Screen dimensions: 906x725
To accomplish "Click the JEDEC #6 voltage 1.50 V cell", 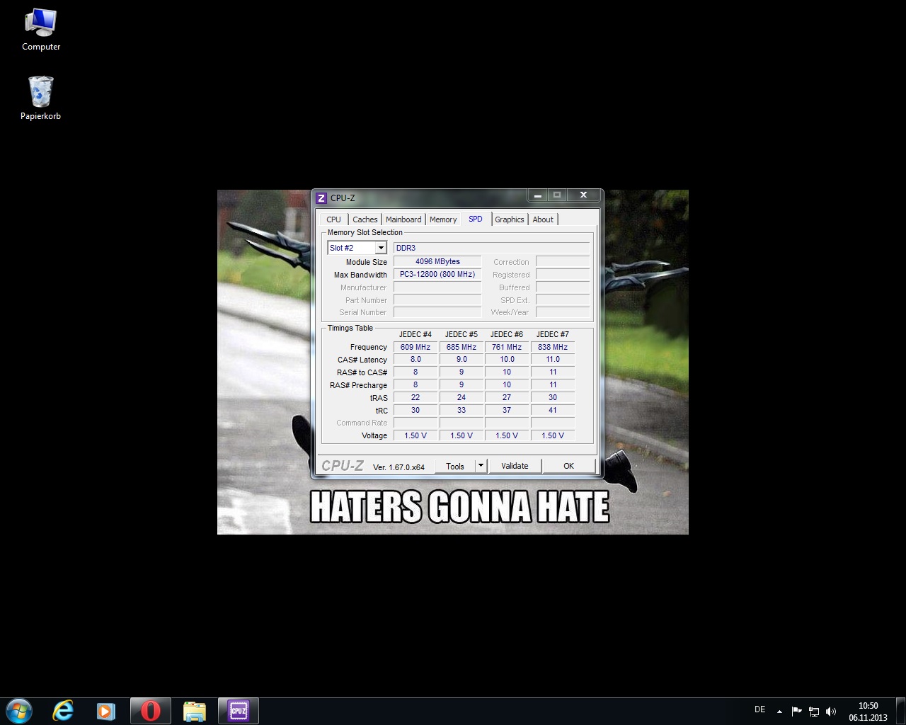I will pos(507,435).
